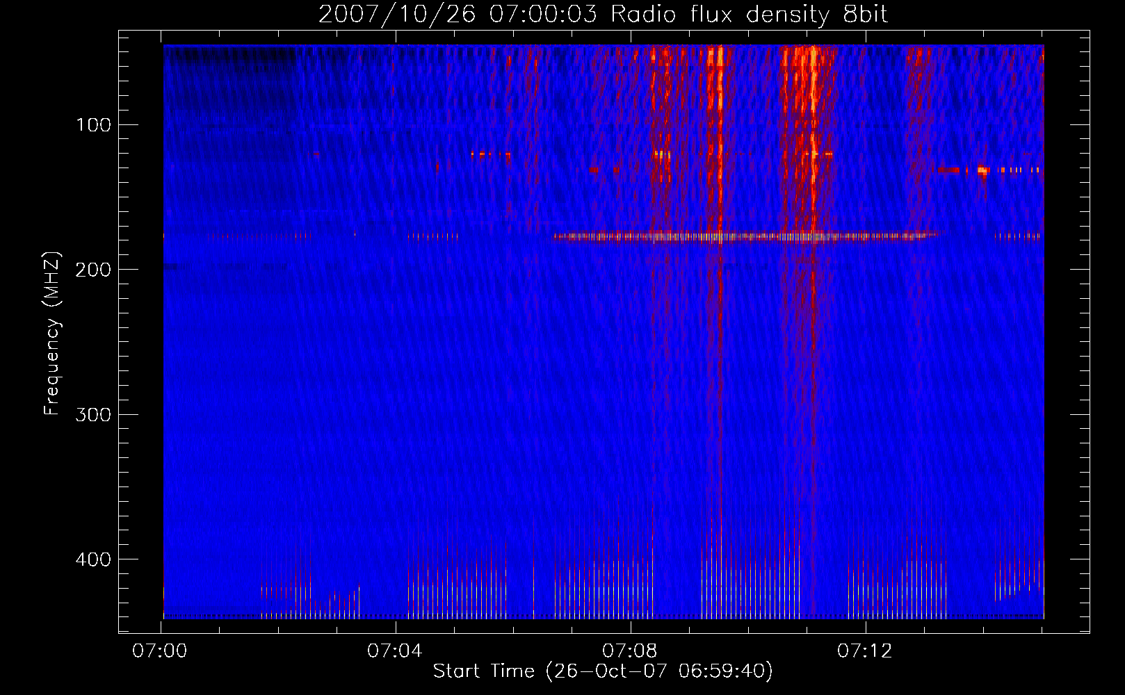Click the 07:08 time tick label
This screenshot has height=695, width=1125.
[630, 651]
